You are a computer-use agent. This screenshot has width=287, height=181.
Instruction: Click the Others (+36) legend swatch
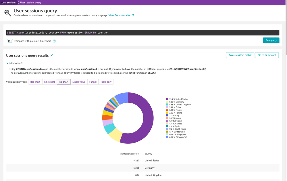[167, 137]
